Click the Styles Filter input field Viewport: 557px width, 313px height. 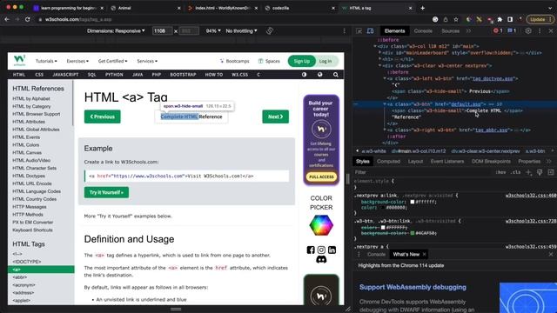pyautogui.click(x=423, y=172)
